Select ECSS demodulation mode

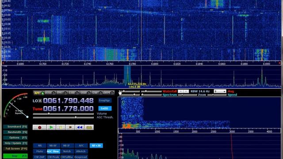pyautogui.click(x=50, y=93)
